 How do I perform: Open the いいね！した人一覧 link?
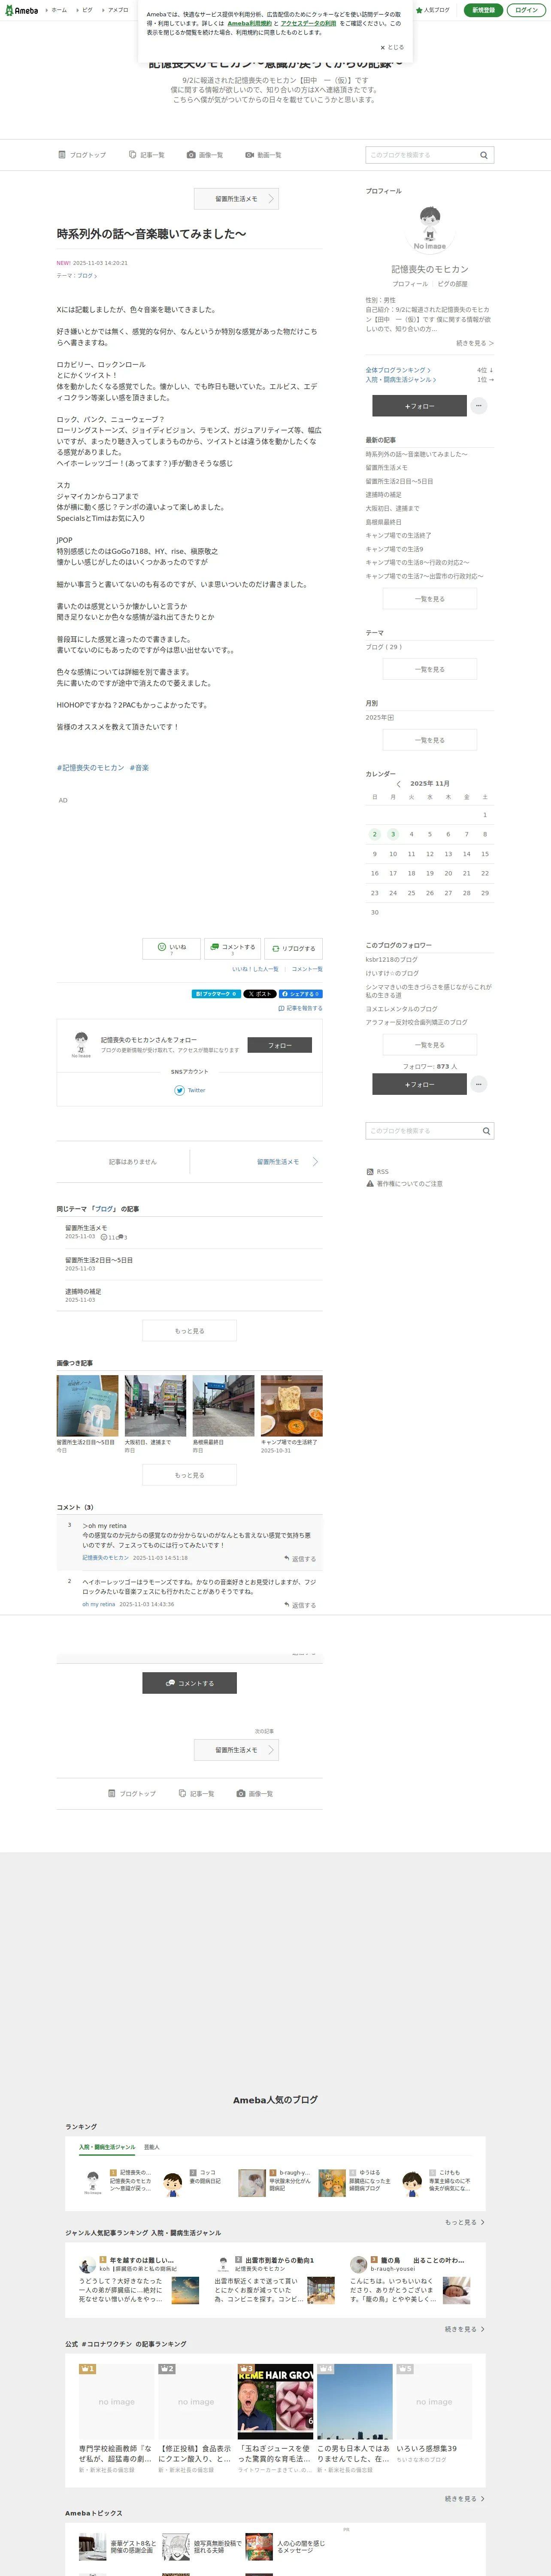point(255,969)
